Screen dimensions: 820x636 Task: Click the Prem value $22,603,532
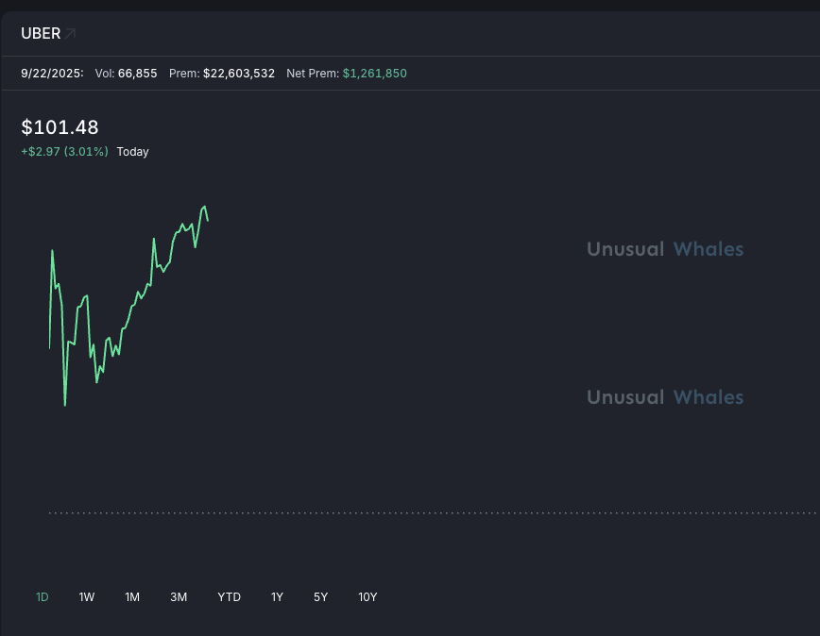coord(239,74)
